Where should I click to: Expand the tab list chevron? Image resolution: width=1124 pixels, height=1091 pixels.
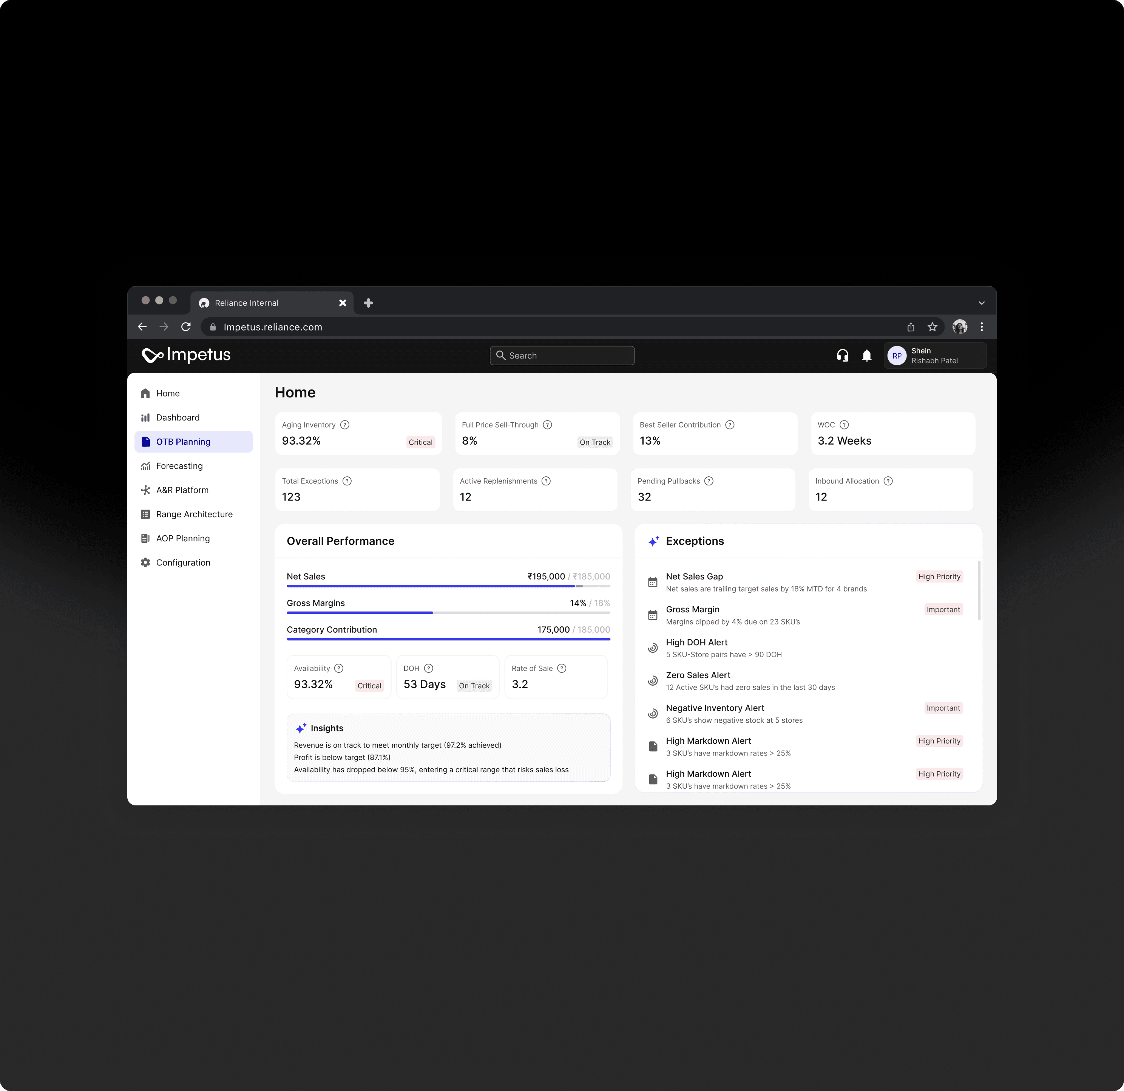click(x=981, y=303)
